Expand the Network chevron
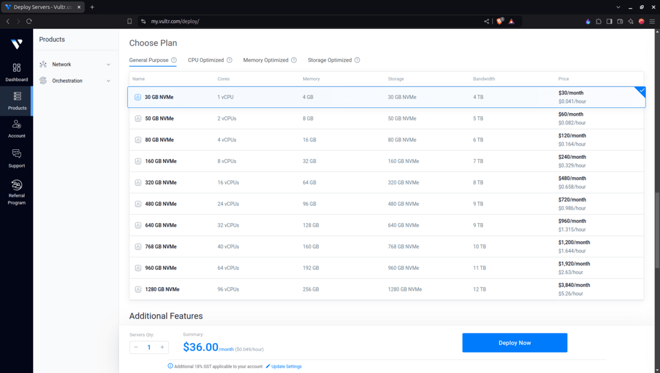 coord(108,64)
